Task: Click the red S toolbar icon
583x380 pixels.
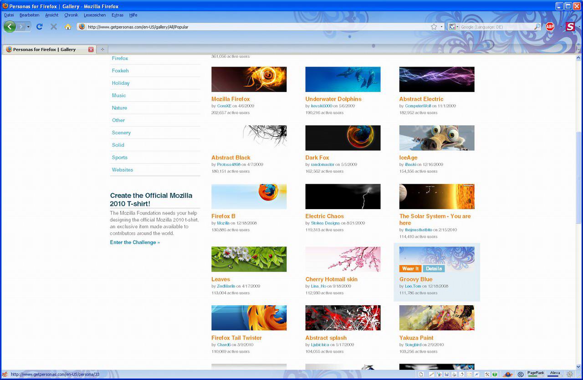Action: [x=570, y=27]
